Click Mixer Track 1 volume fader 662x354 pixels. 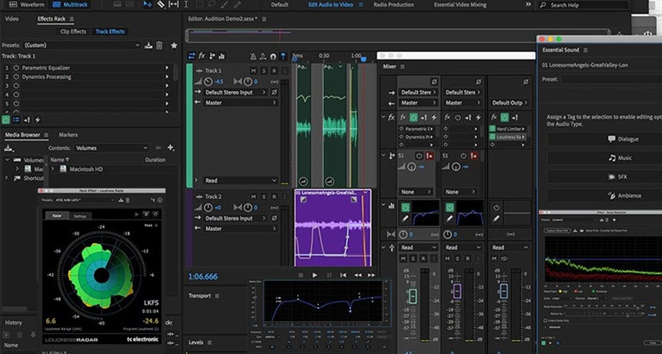tap(413, 296)
